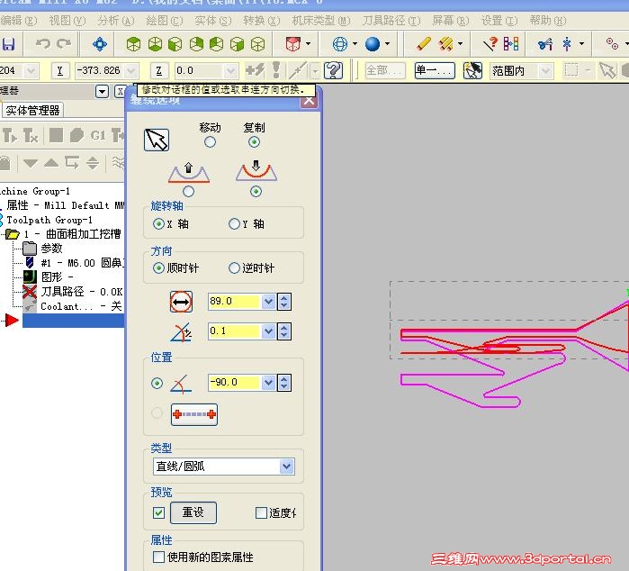629x571 pixels.
Task: Select 顺时针 clockwise direction radio
Action: point(159,267)
